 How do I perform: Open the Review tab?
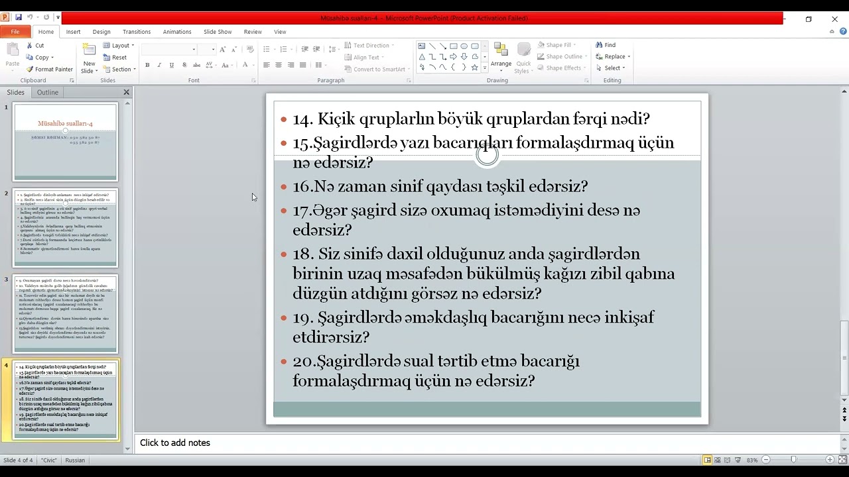point(253,31)
